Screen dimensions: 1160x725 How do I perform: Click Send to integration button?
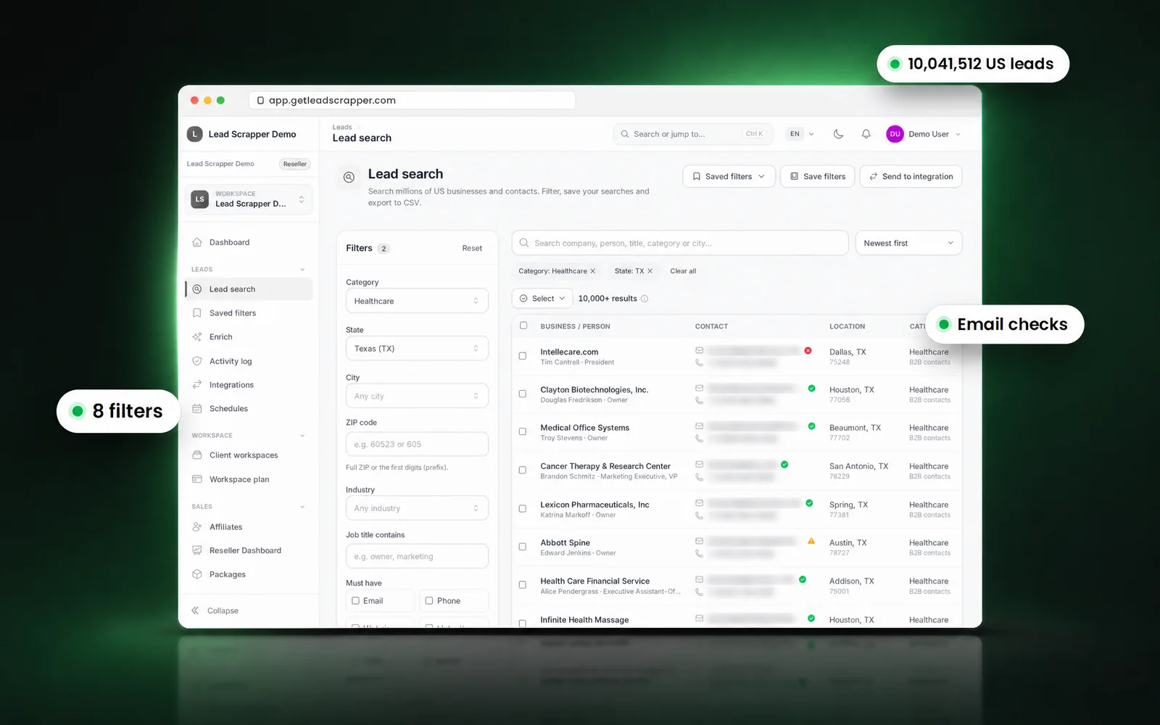pos(911,176)
